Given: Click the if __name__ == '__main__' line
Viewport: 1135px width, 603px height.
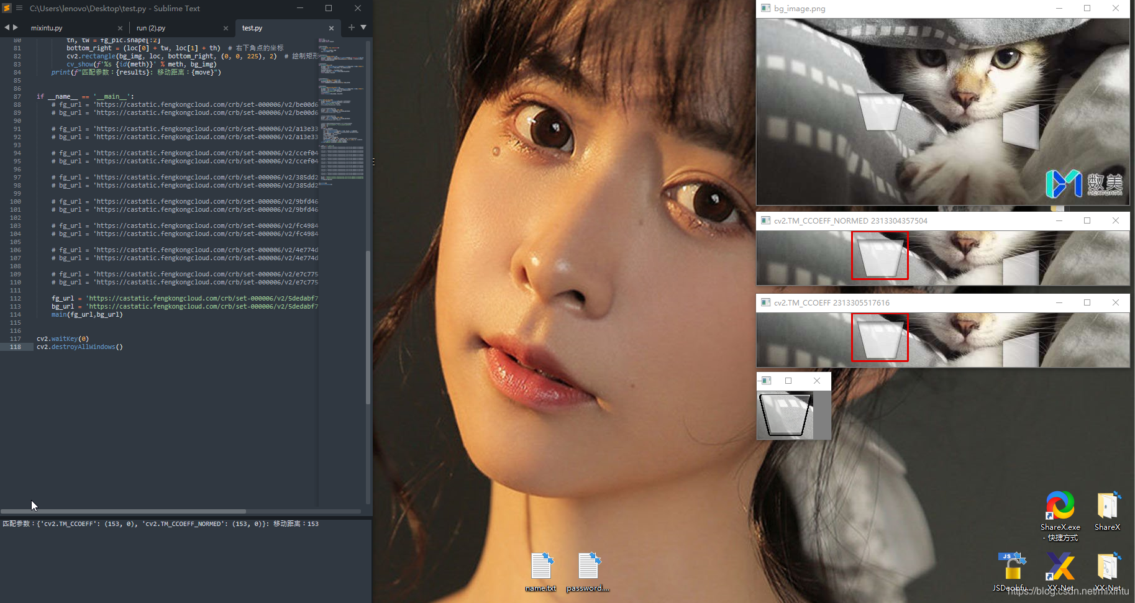Looking at the screenshot, I should [85, 97].
